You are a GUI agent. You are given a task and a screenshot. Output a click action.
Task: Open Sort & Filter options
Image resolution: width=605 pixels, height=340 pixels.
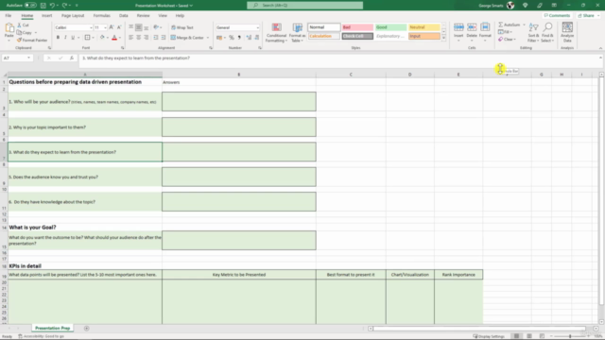click(x=533, y=33)
